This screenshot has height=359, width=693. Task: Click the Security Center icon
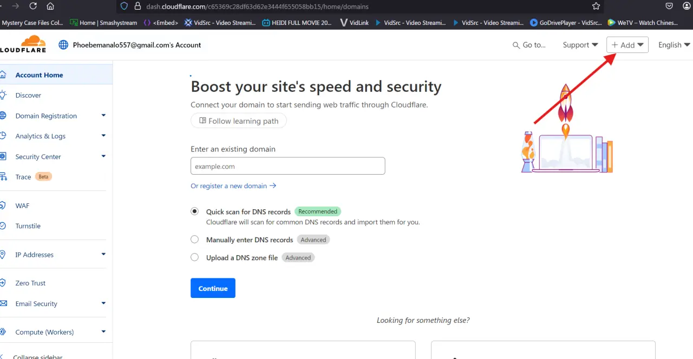(3, 156)
